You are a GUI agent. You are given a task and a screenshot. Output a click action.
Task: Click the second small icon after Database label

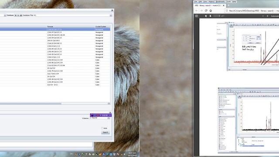18,15
